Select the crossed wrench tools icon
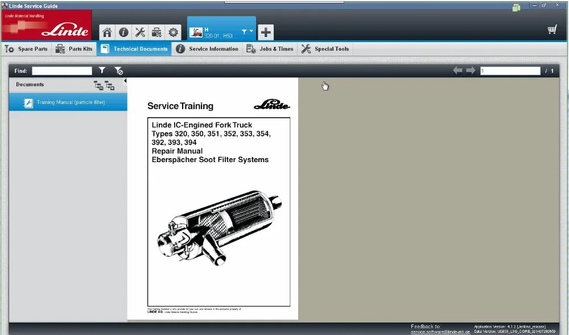 tap(140, 32)
